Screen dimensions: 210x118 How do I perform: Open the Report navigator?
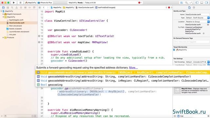[34, 8]
